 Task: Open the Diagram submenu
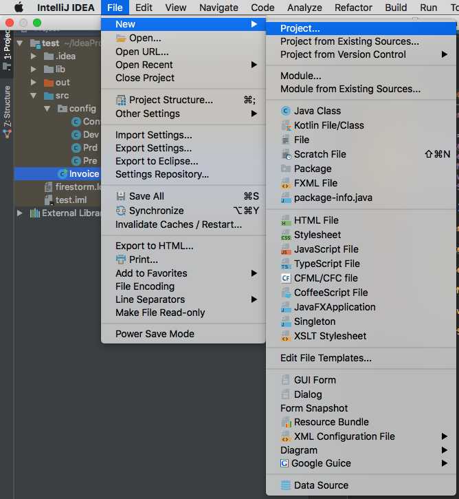coord(361,450)
